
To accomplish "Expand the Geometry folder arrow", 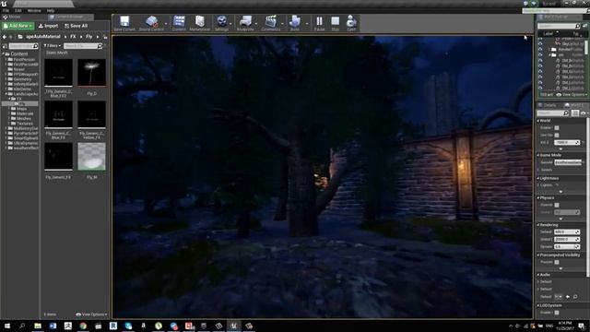I will [6, 79].
